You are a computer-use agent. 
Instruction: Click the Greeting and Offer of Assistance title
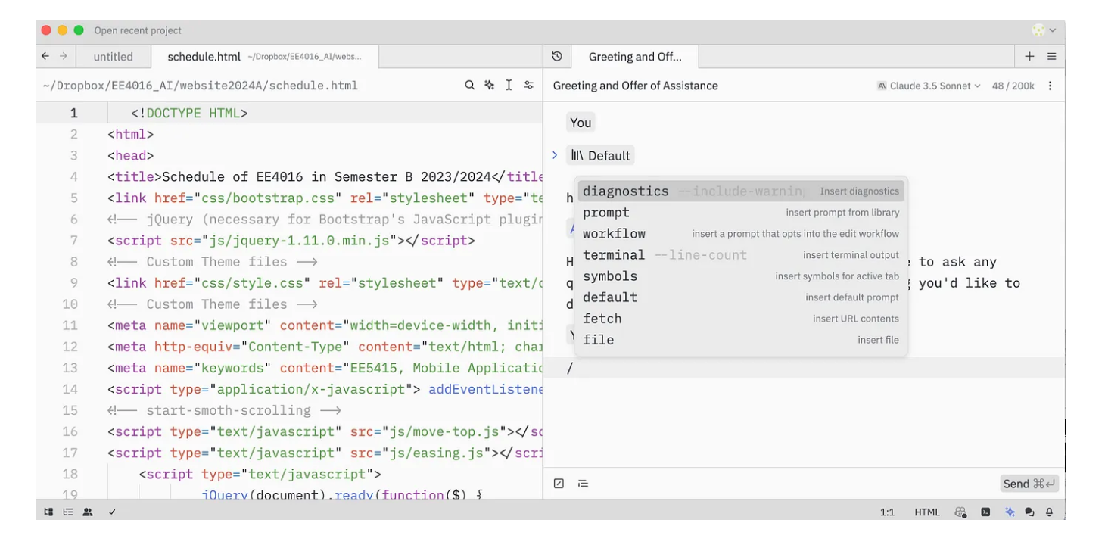[x=635, y=86]
